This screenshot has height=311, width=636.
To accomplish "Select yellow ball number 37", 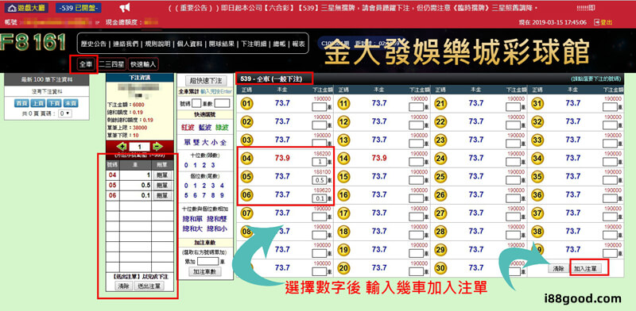I will coord(537,213).
